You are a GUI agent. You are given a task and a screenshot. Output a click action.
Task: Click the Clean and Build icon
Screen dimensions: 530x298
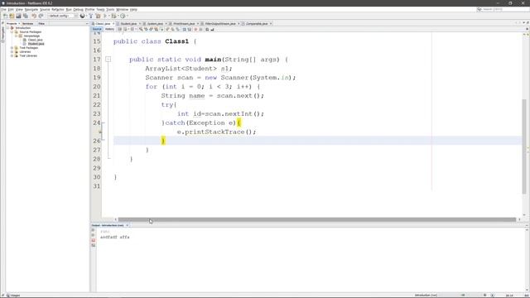pyautogui.click(x=98, y=16)
